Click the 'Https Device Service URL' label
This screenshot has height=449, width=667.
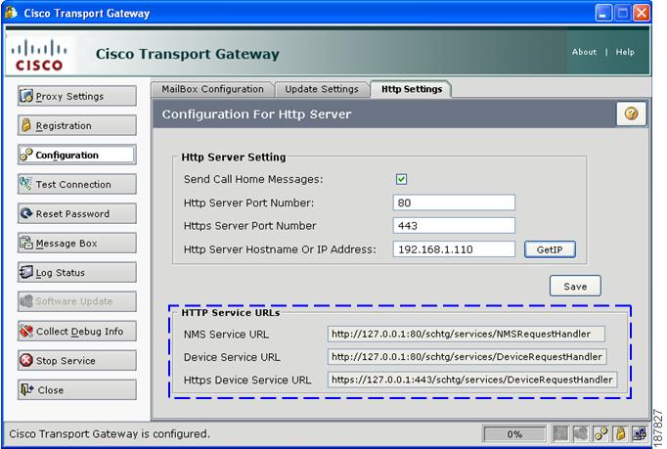pyautogui.click(x=247, y=381)
